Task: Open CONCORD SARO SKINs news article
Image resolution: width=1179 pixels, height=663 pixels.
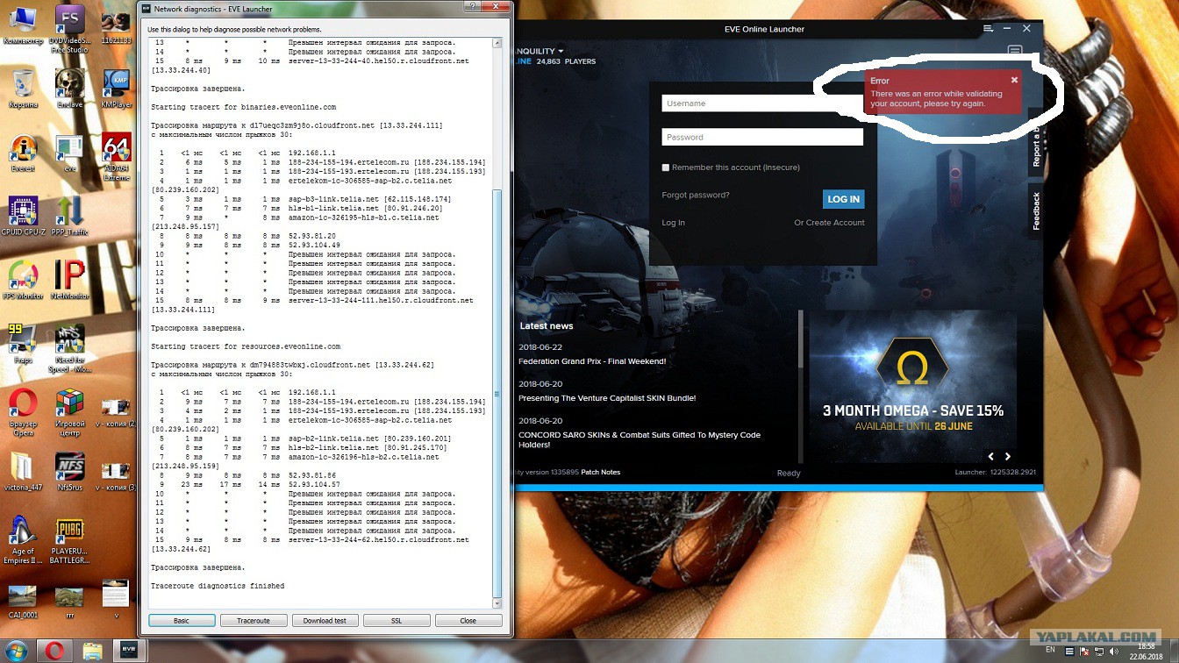Action: click(640, 439)
